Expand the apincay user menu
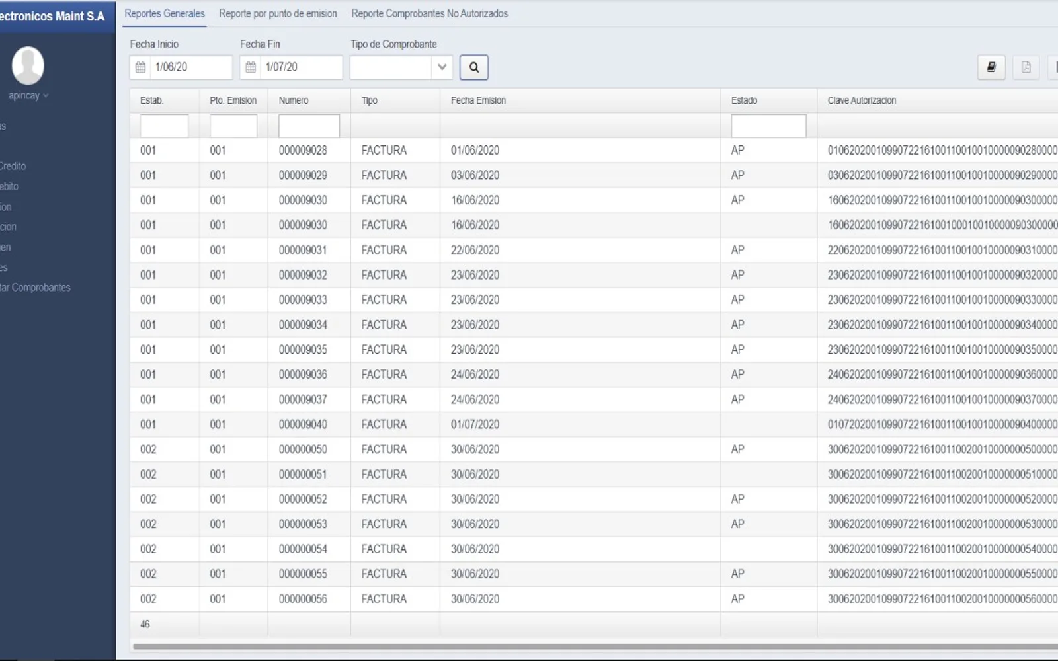Screen dimensions: 1058x661 coord(28,95)
